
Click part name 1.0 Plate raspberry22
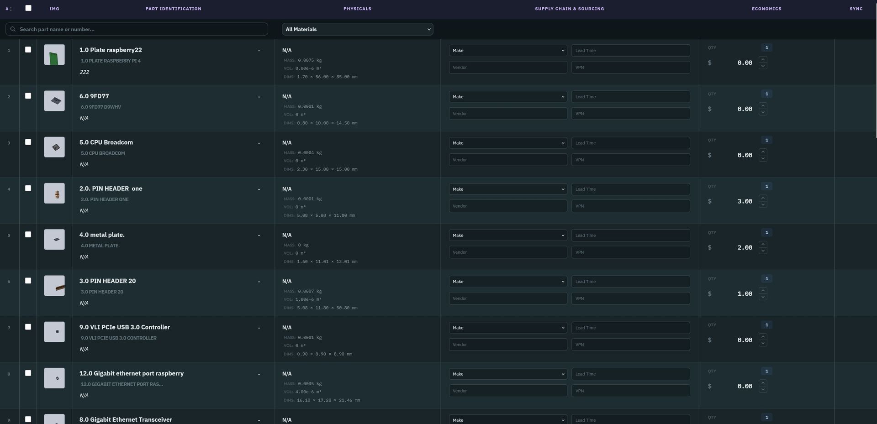(111, 50)
